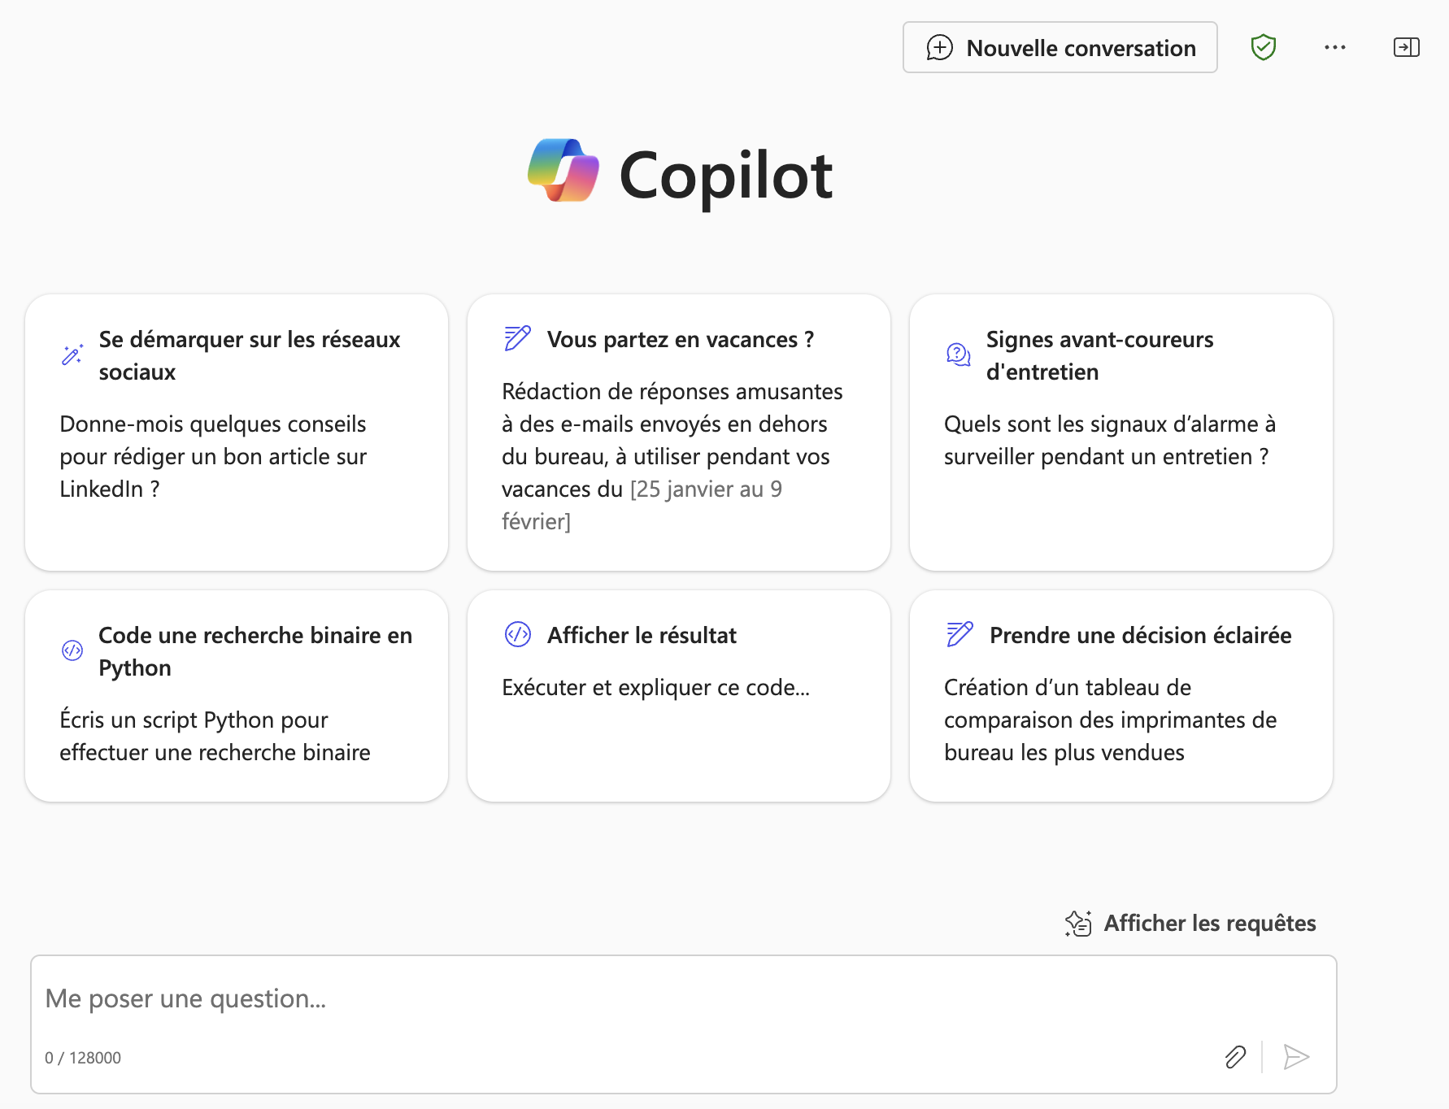Viewport: 1449px width, 1109px height.
Task: Click the magic wand icon on réseaux sociaux card
Action: point(72,354)
